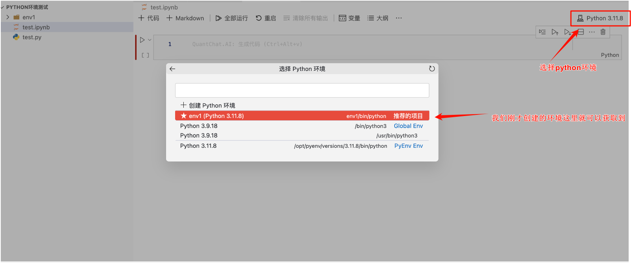Click 全部运行 to run all cells

[232, 18]
